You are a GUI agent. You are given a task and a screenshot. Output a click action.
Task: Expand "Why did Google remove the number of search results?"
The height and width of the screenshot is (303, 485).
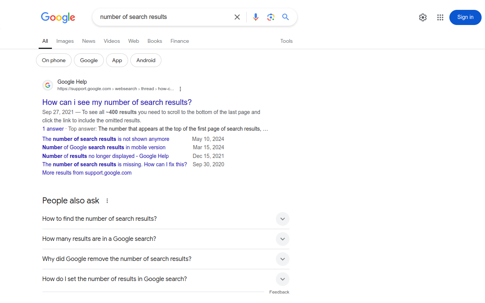coord(166,259)
